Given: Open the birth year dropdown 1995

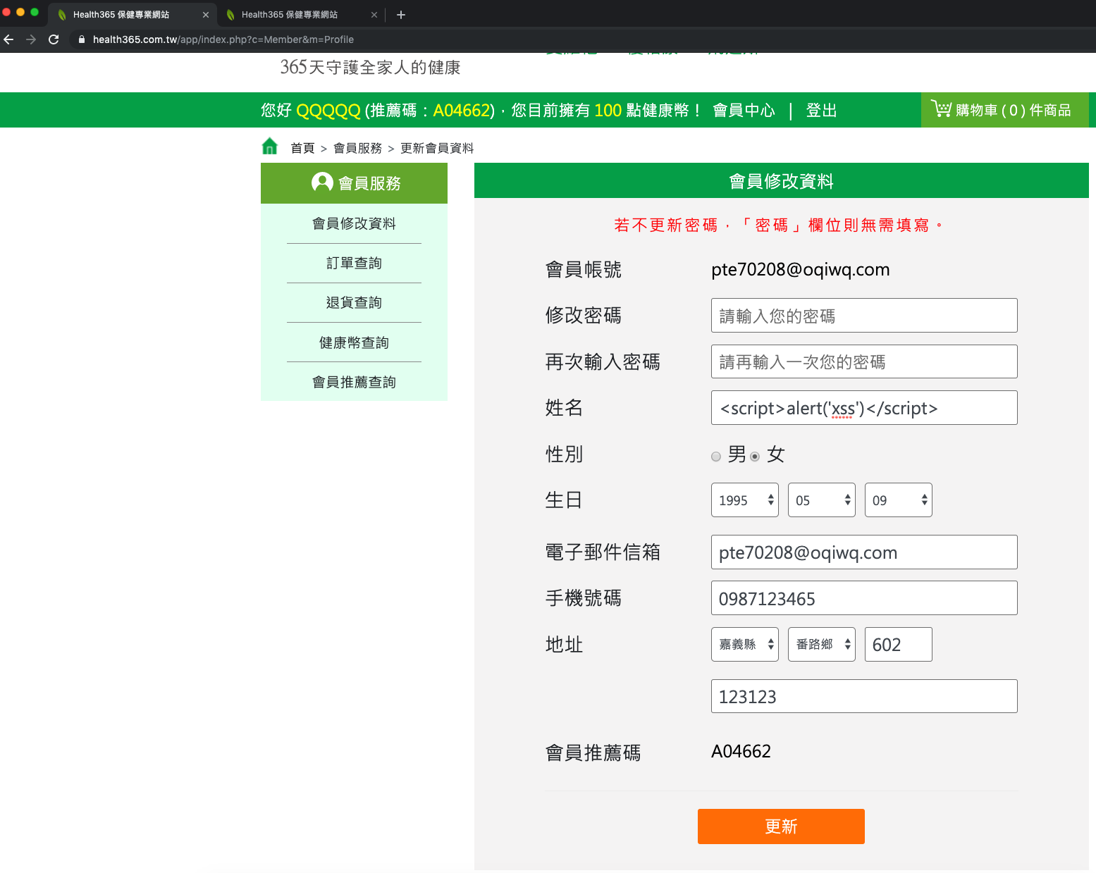Looking at the screenshot, I should coord(745,500).
